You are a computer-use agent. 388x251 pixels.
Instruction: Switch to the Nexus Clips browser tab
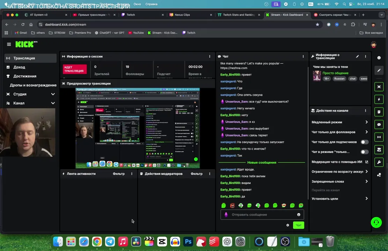[x=191, y=15]
